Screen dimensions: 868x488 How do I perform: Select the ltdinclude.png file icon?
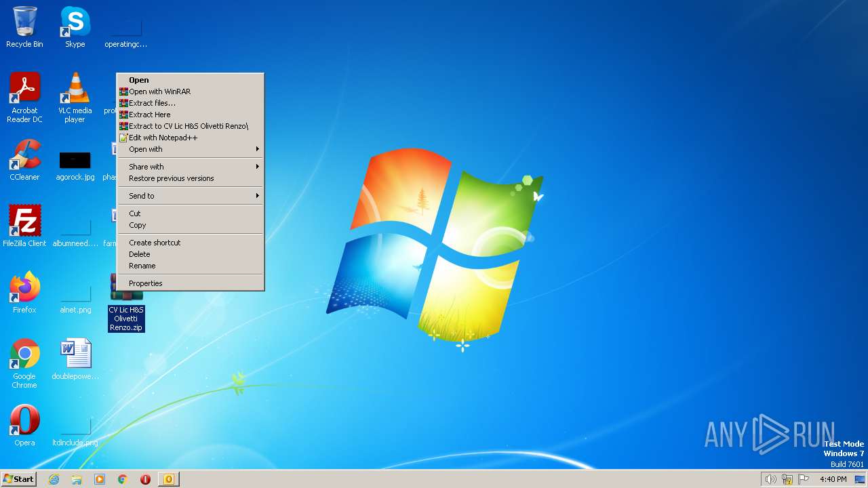75,432
